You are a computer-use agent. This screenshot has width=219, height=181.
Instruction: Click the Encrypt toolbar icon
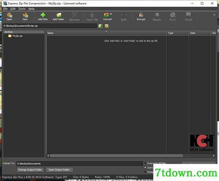point(141,17)
